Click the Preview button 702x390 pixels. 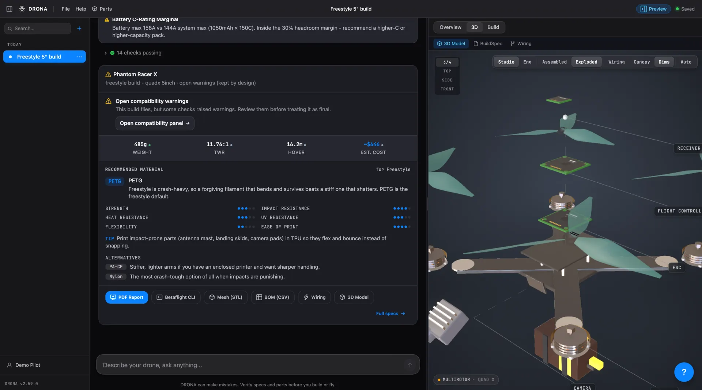coord(653,9)
